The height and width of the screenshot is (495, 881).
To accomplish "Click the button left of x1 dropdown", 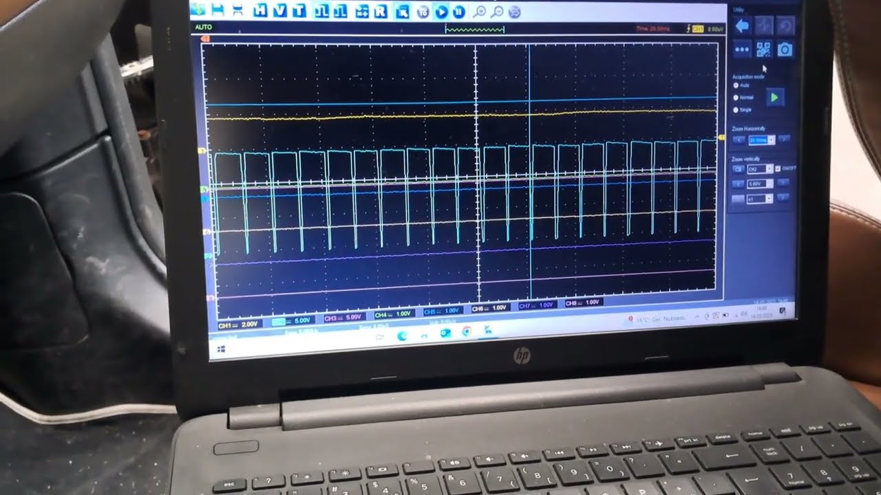I will pos(739,199).
